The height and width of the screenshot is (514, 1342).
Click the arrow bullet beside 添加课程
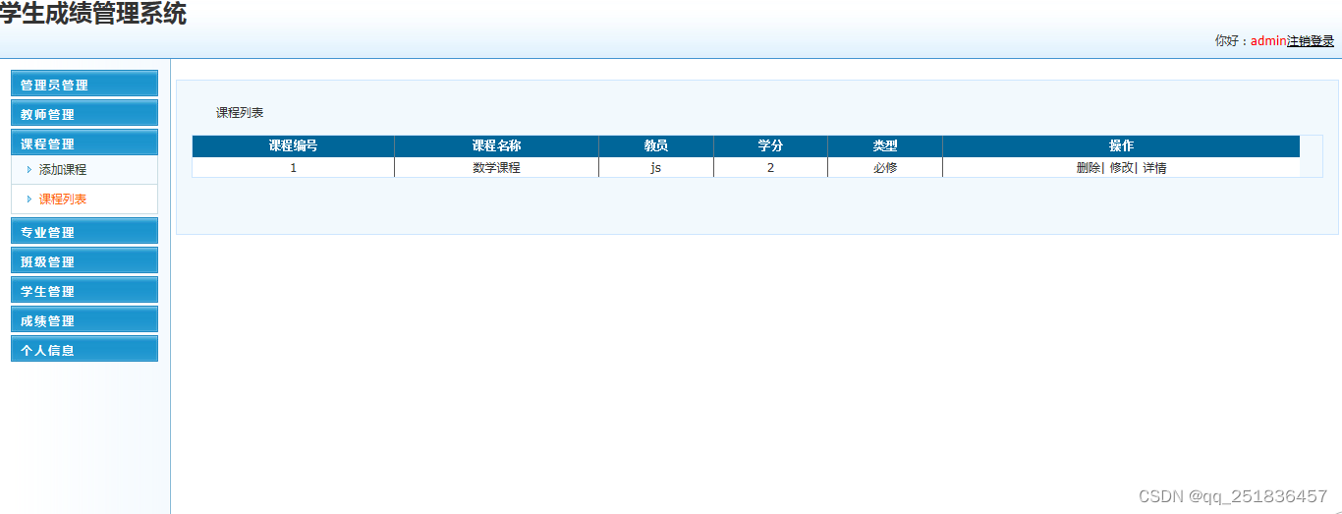pyautogui.click(x=29, y=170)
